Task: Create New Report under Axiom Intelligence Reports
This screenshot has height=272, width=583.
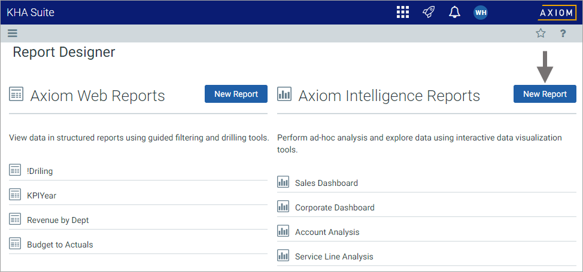Action: click(545, 94)
